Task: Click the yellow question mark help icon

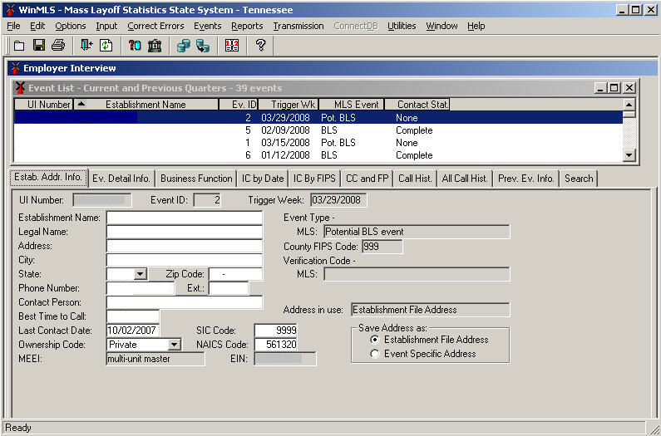Action: coord(260,46)
